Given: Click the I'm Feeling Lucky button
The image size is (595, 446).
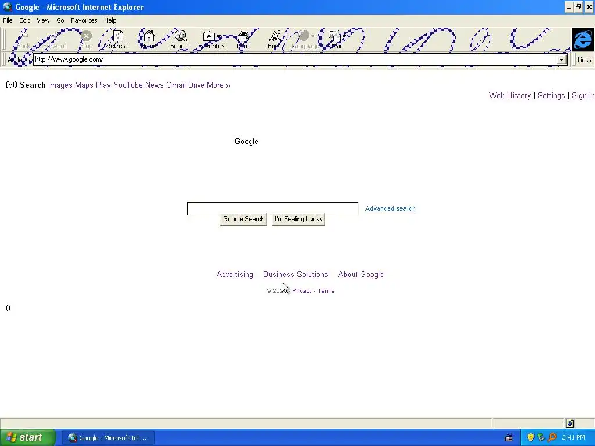Looking at the screenshot, I should pyautogui.click(x=299, y=219).
